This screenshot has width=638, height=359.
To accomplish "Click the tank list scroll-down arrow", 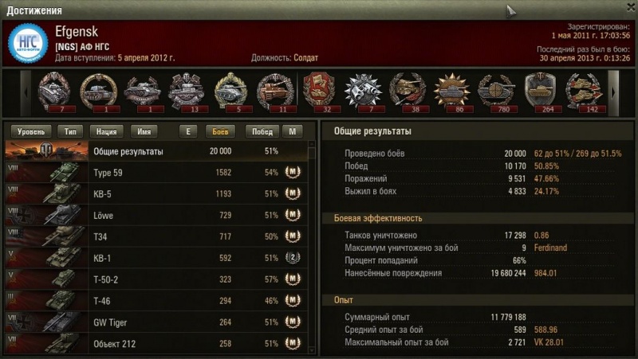I will pyautogui.click(x=312, y=350).
